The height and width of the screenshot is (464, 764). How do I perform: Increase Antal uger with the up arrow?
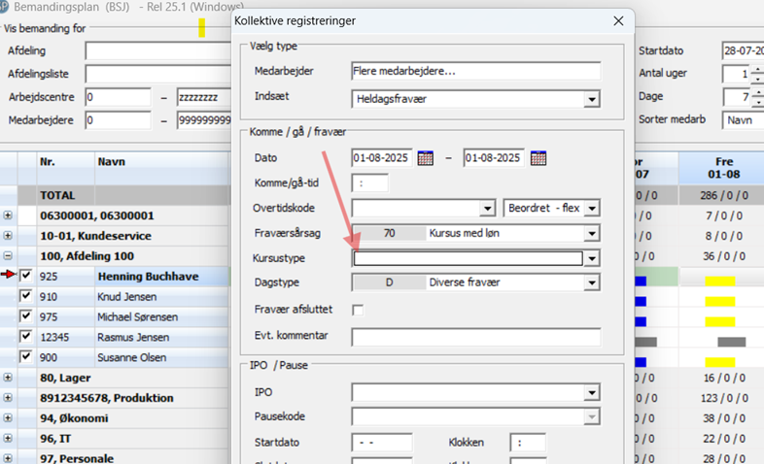tap(756, 69)
